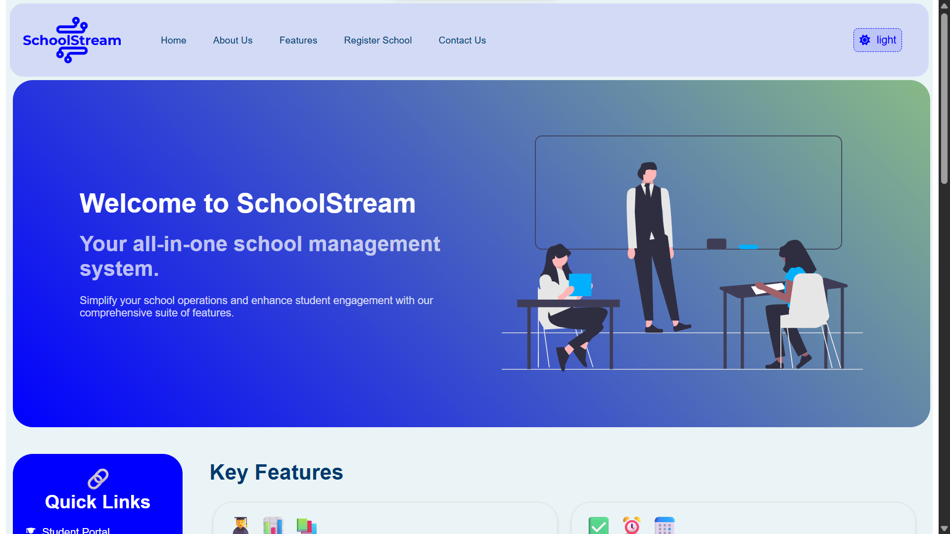
Task: Click Contact Us in the navigation bar
Action: (x=462, y=40)
